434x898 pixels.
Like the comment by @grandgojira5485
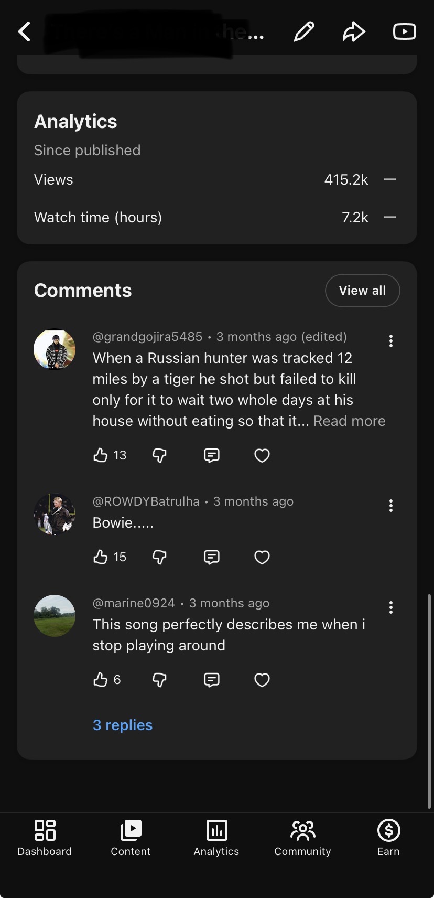coord(100,455)
